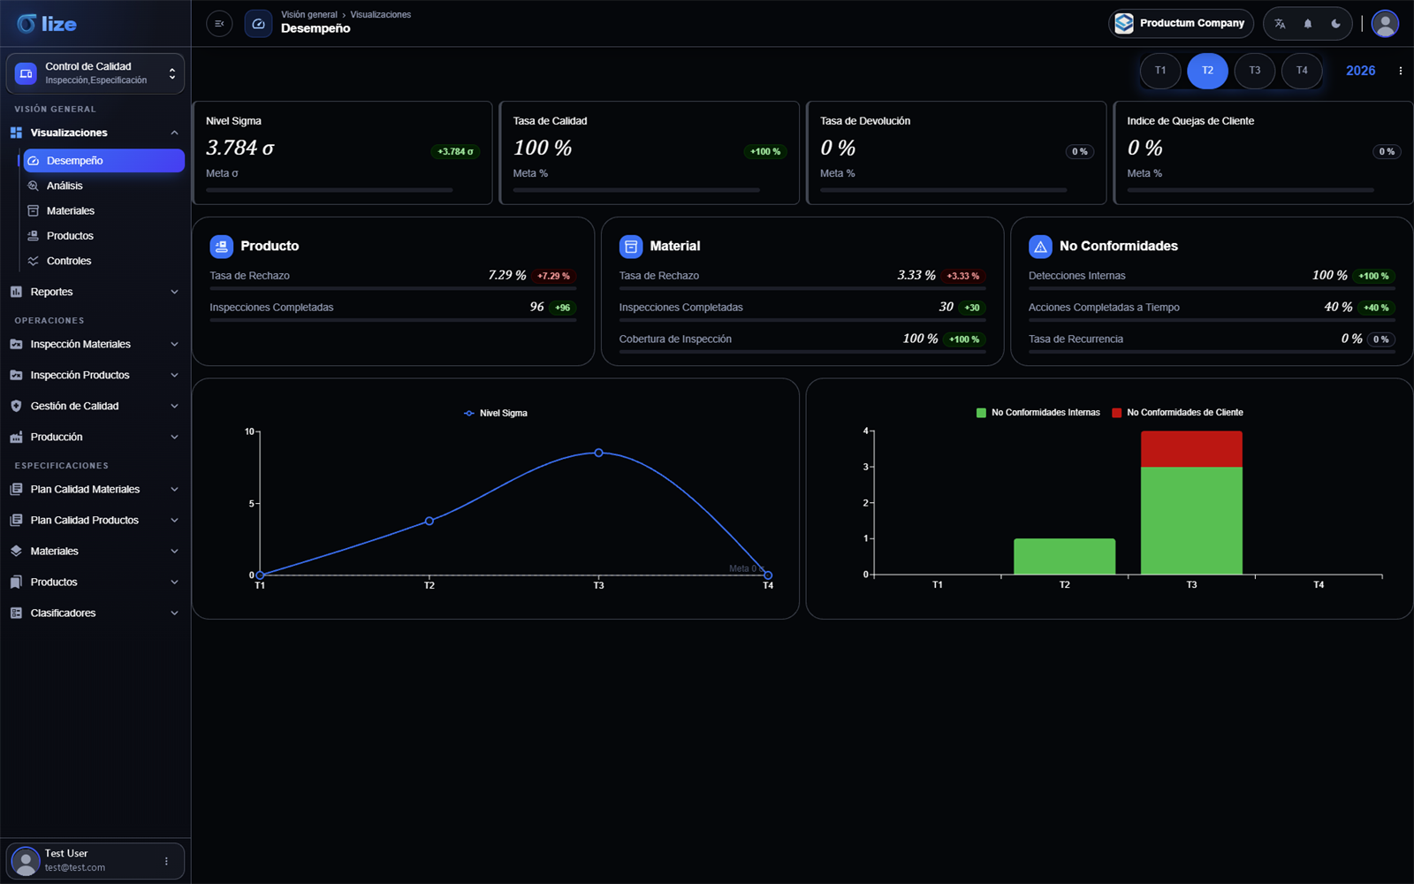Select quarter T1
Screen dimensions: 1414x884
tap(1160, 71)
